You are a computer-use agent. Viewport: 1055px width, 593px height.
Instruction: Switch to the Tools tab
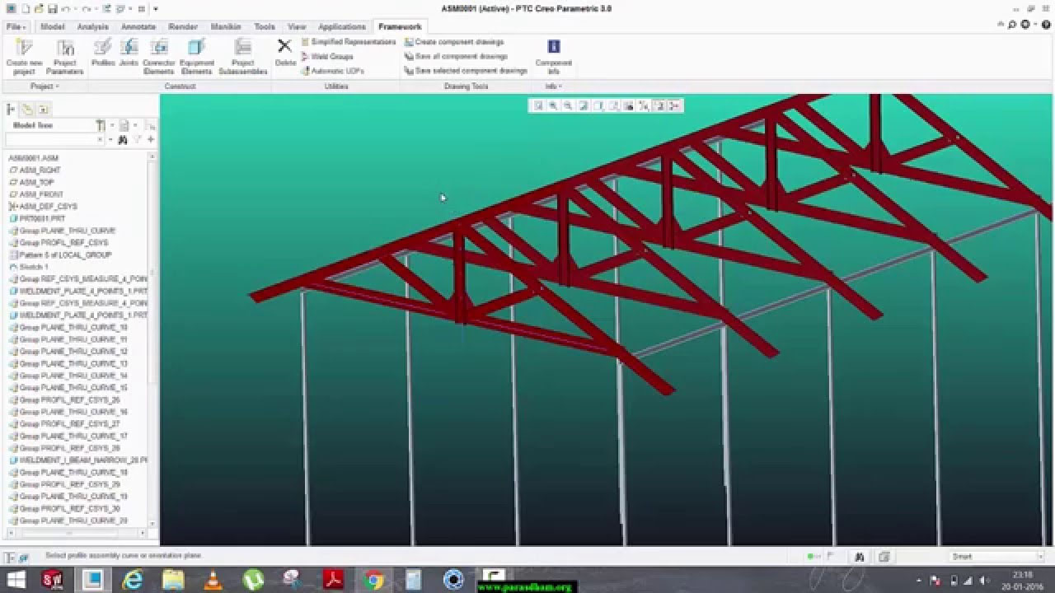click(265, 26)
